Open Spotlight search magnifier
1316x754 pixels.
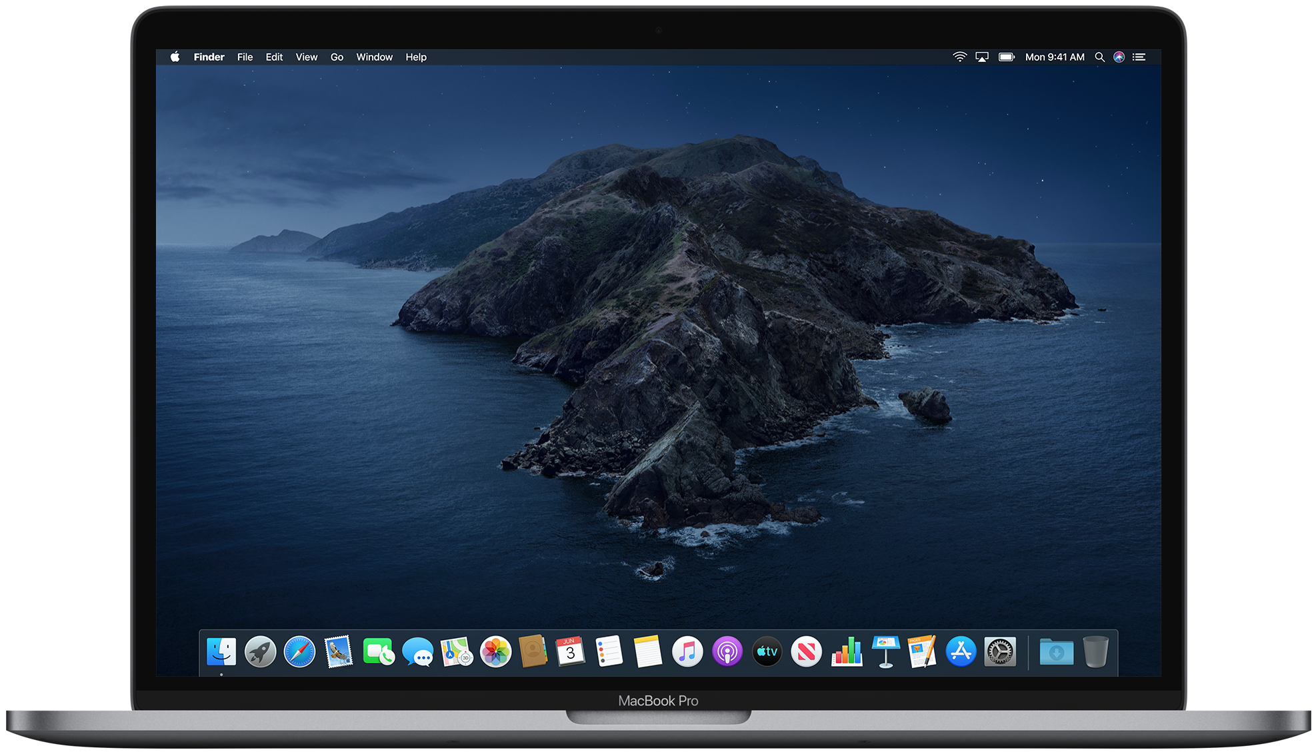1100,57
